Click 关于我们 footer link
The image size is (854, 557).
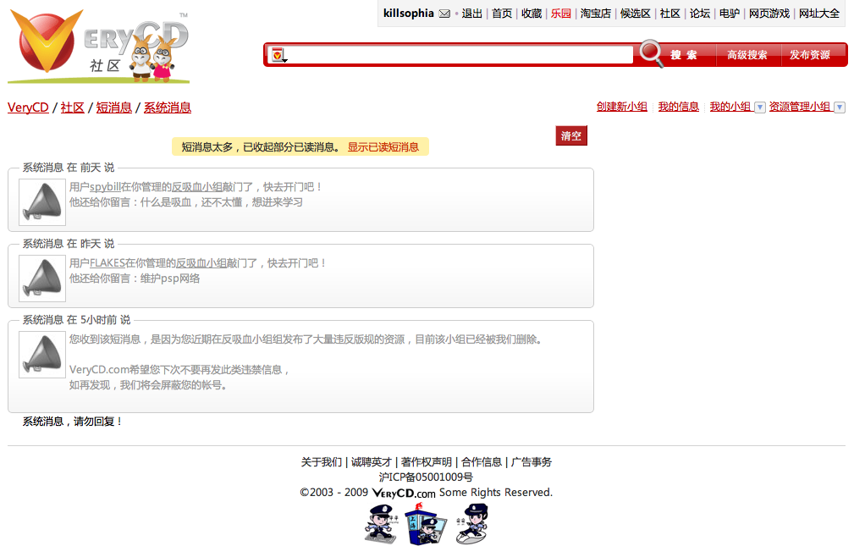[322, 462]
